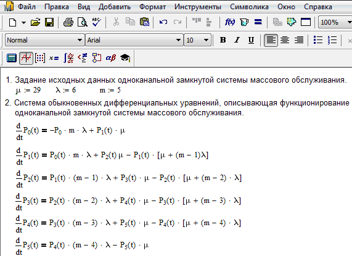The image size is (352, 256).
Task: Align regions across icon
Action: [197, 20]
